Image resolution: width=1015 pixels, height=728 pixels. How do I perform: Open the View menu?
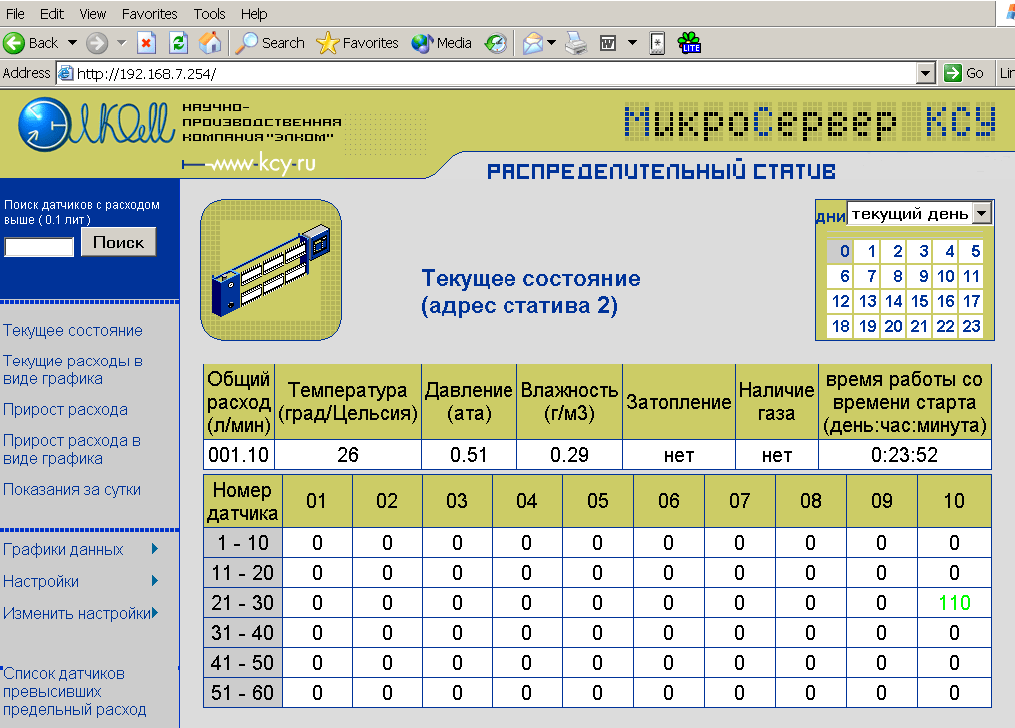coord(93,14)
